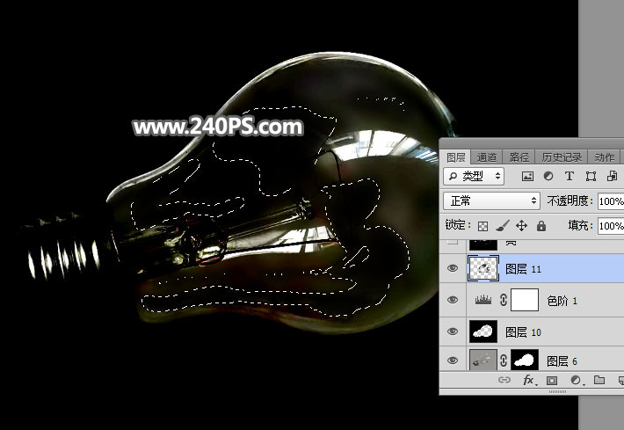This screenshot has height=430, width=624.
Task: Toggle lock position for the layer
Action: point(522,226)
